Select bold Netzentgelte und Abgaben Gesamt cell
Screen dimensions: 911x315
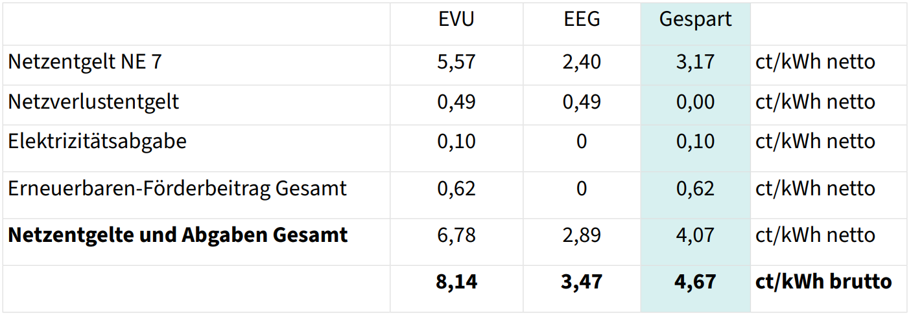tap(178, 235)
